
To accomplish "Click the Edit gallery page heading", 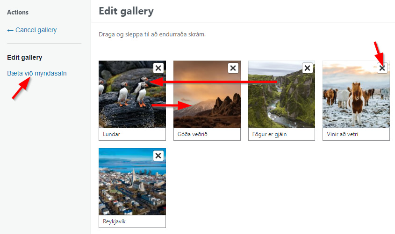I will click(x=126, y=11).
